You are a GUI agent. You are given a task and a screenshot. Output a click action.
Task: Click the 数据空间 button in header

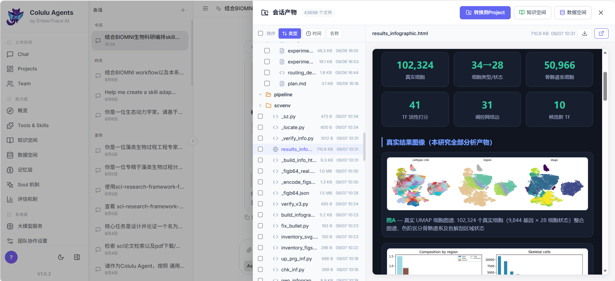(573, 13)
